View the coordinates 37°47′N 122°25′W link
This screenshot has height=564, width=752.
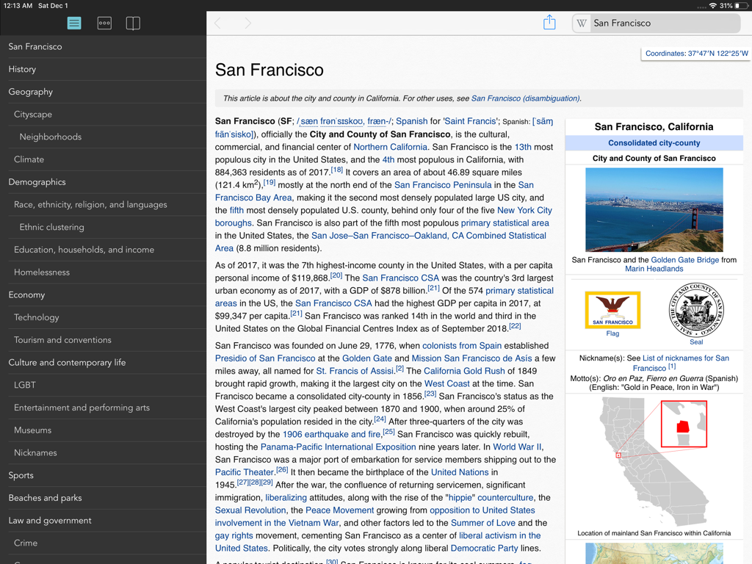tap(694, 53)
